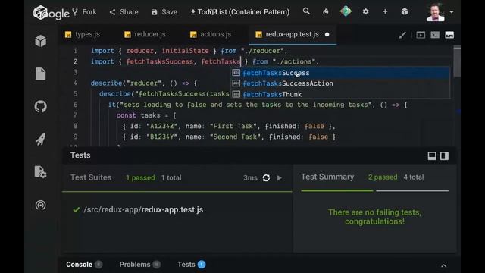Click the prettify brush icon

coord(402,35)
